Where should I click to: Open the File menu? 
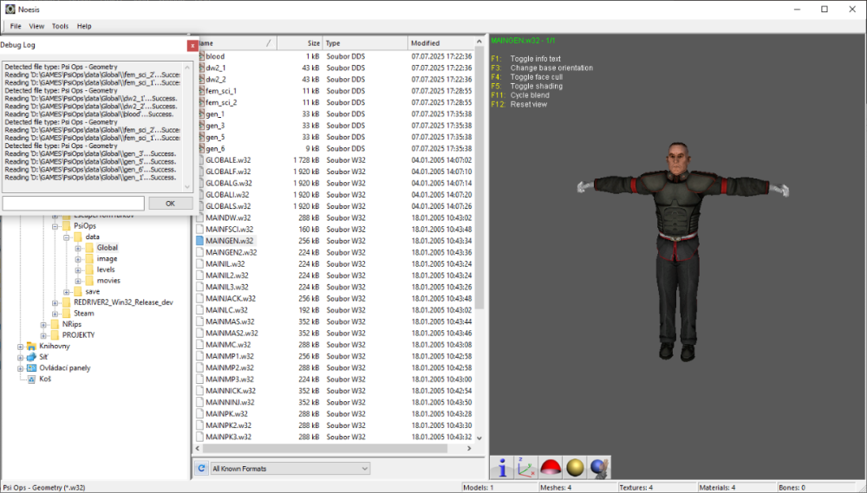(x=16, y=27)
